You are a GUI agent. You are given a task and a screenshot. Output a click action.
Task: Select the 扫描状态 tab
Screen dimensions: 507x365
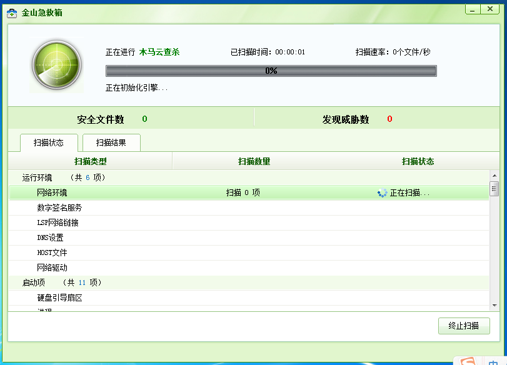49,142
